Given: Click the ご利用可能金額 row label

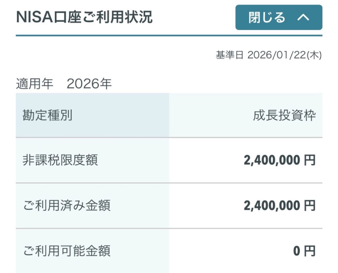Looking at the screenshot, I should coord(66,251).
